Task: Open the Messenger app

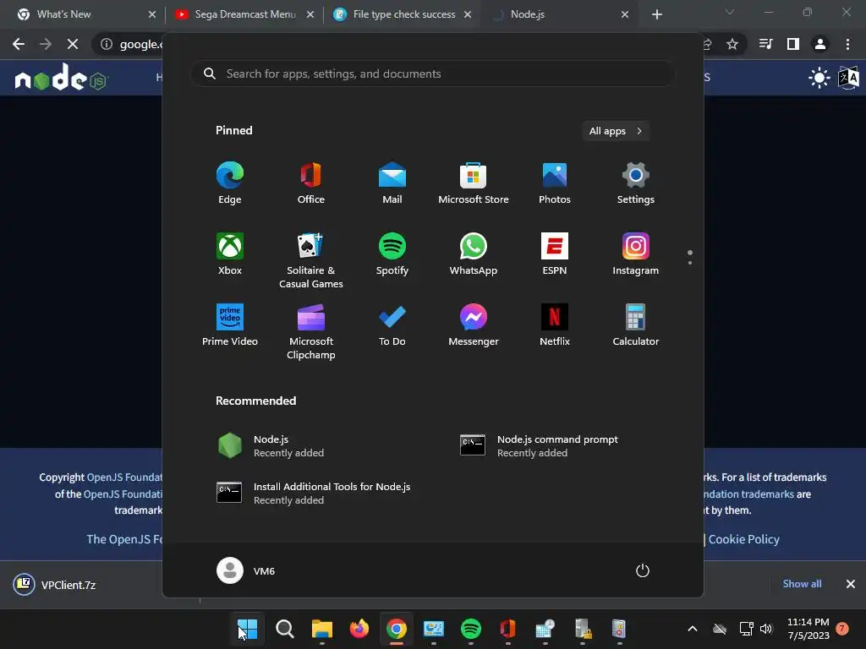Action: [x=474, y=325]
